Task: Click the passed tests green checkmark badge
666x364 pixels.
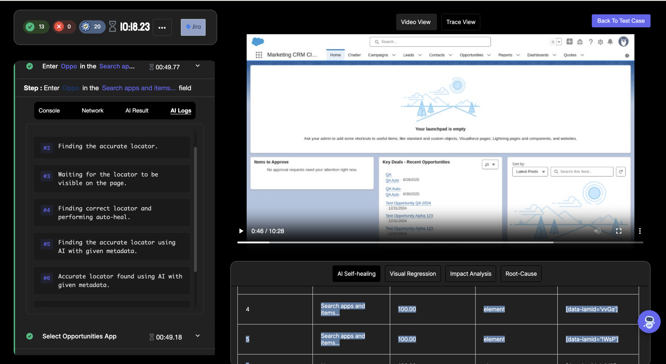Action: coord(36,27)
